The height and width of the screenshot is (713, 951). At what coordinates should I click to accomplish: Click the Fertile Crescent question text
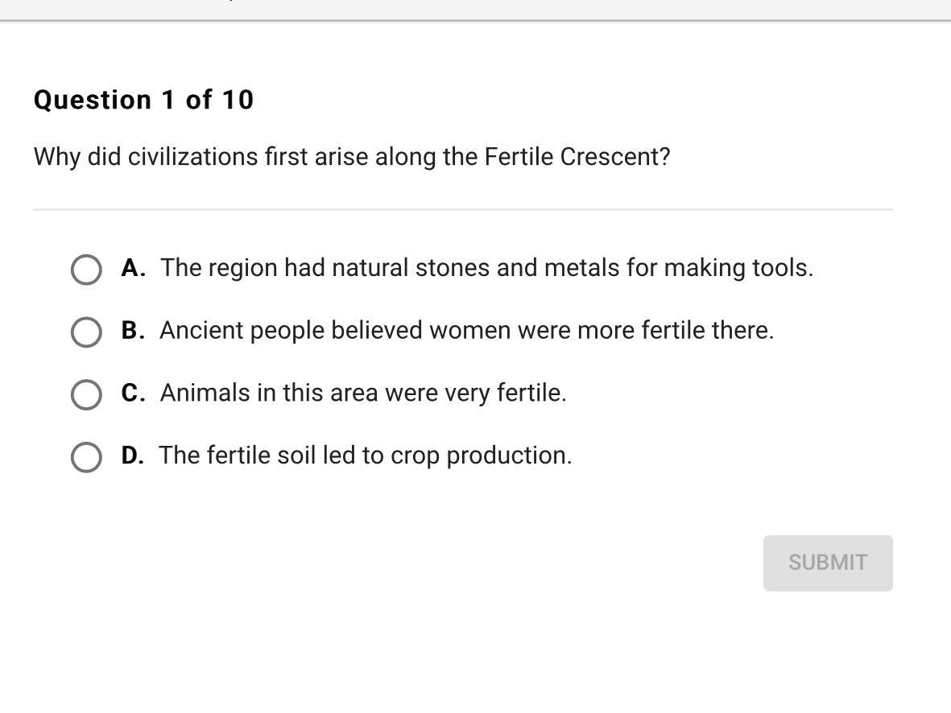tap(351, 157)
